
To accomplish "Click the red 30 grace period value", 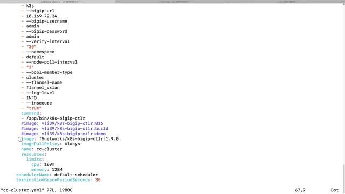I will [98, 179].
